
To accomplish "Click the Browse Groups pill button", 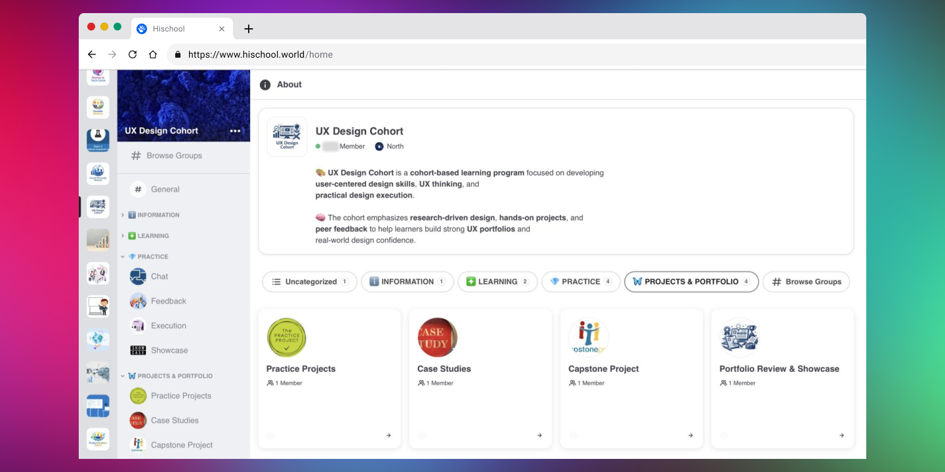I will (807, 282).
